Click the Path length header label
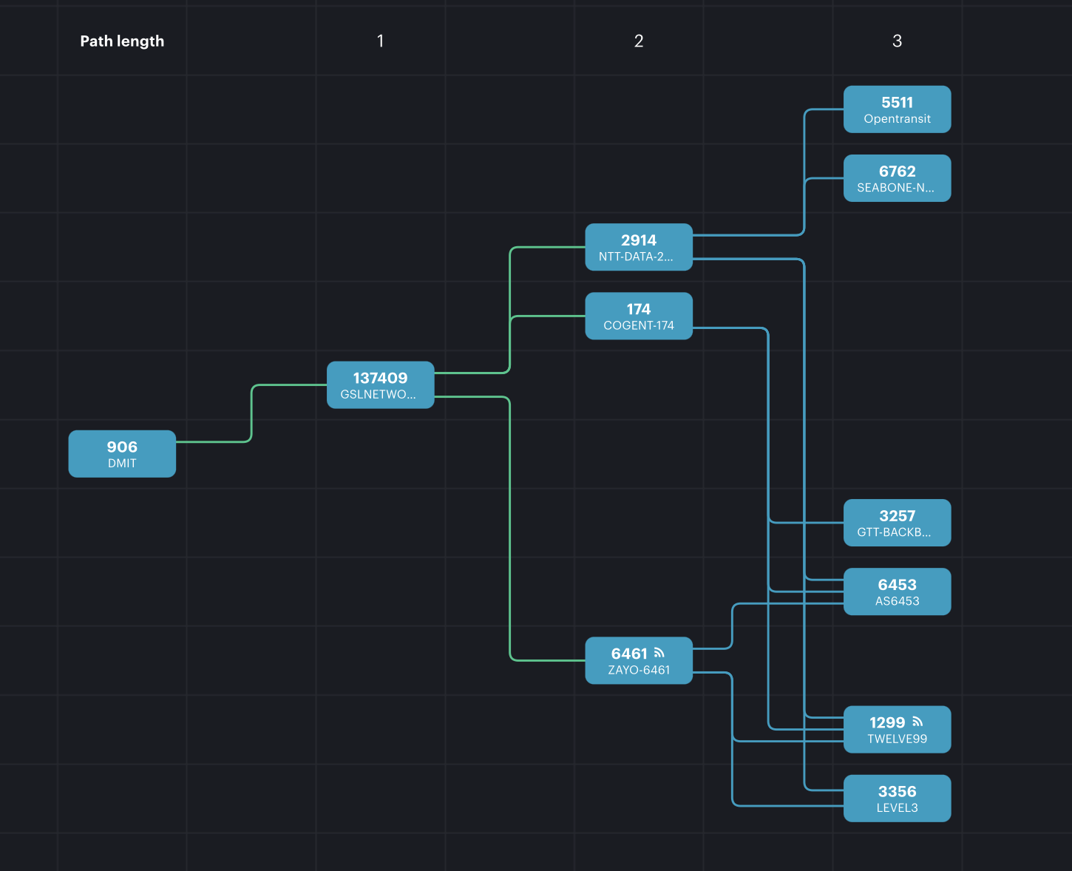The image size is (1072, 871). (122, 41)
